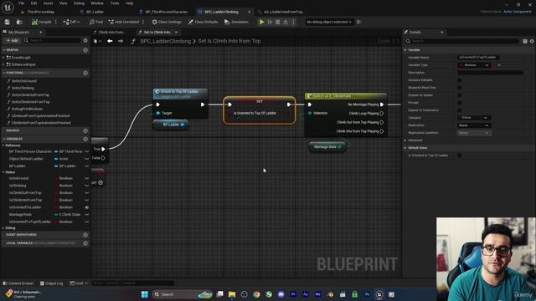Open Class Defaults
Screen dimensions: 536x301
pyautogui.click(x=203, y=22)
